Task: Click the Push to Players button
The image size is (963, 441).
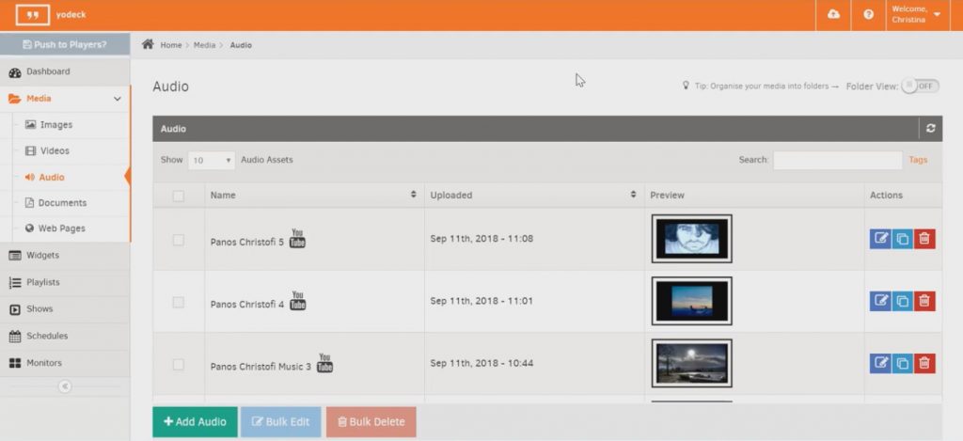Action: click(x=65, y=44)
